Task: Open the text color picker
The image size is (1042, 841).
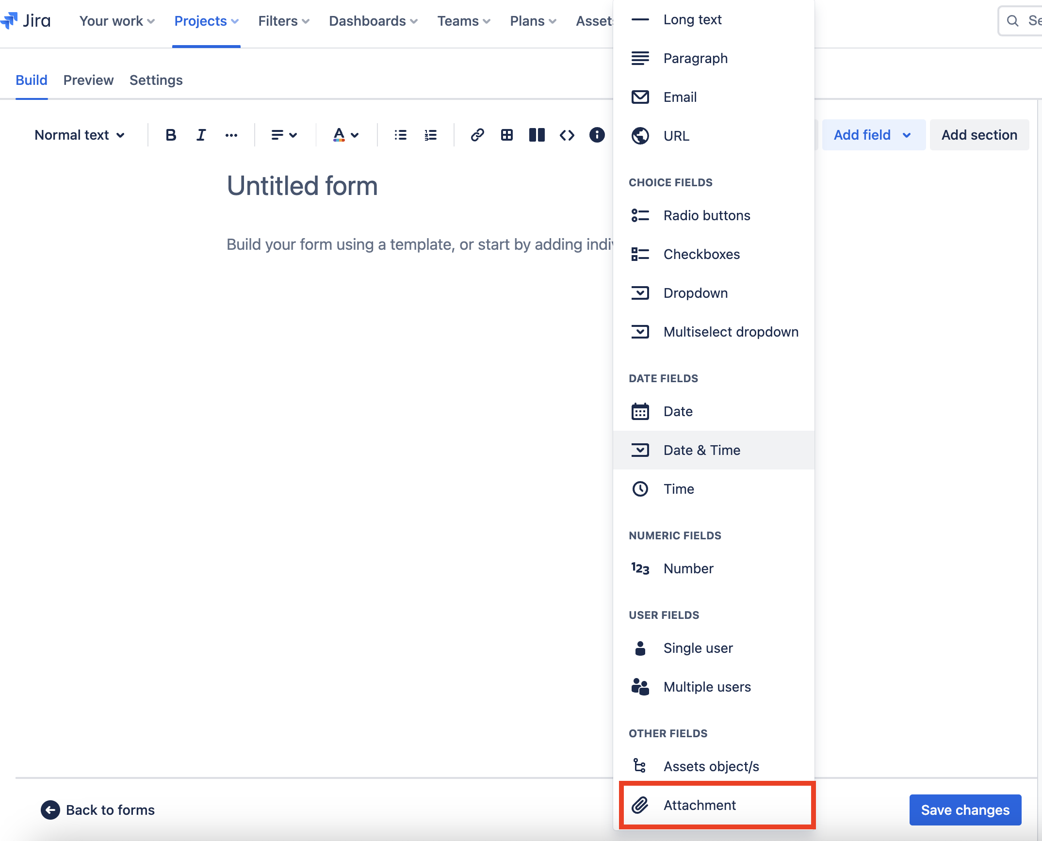Action: pyautogui.click(x=345, y=135)
